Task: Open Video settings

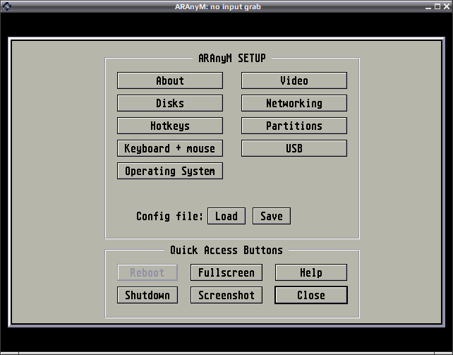Action: click(x=294, y=80)
